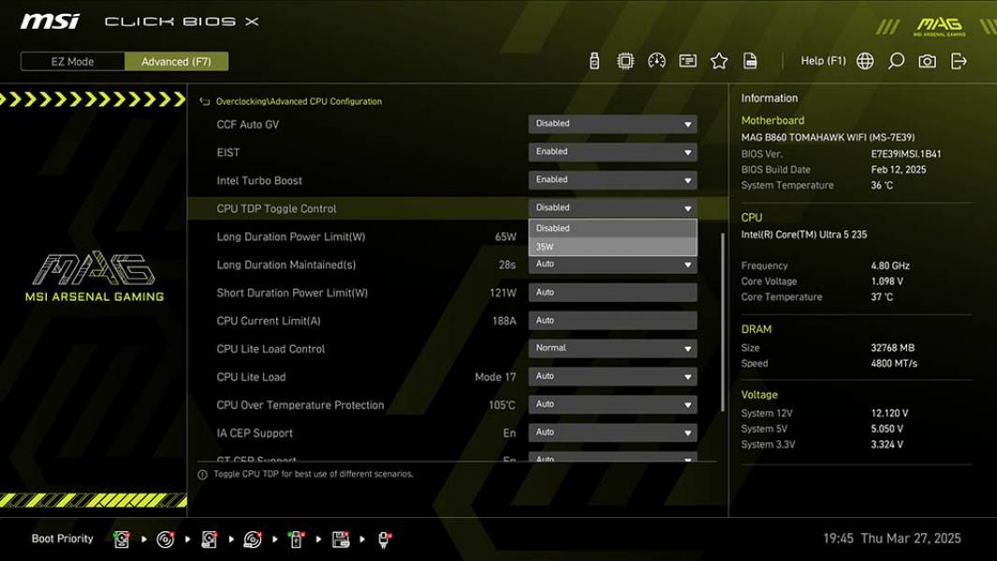Image resolution: width=997 pixels, height=561 pixels.
Task: Click the Short Duration Power Limit Auto field
Action: [612, 293]
